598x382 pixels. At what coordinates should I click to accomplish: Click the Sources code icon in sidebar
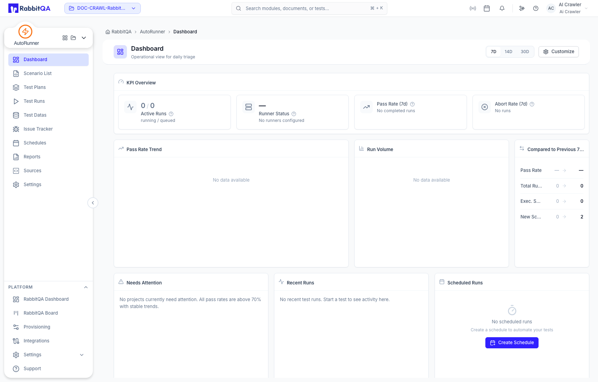16,171
